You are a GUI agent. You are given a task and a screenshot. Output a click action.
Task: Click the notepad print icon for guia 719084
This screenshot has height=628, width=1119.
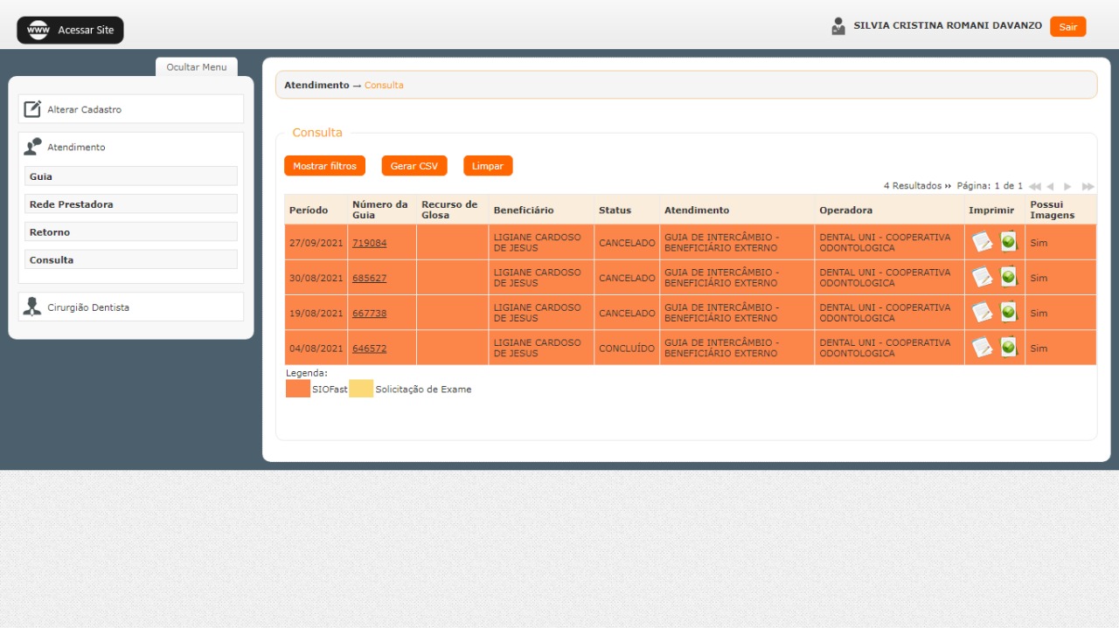pyautogui.click(x=983, y=242)
